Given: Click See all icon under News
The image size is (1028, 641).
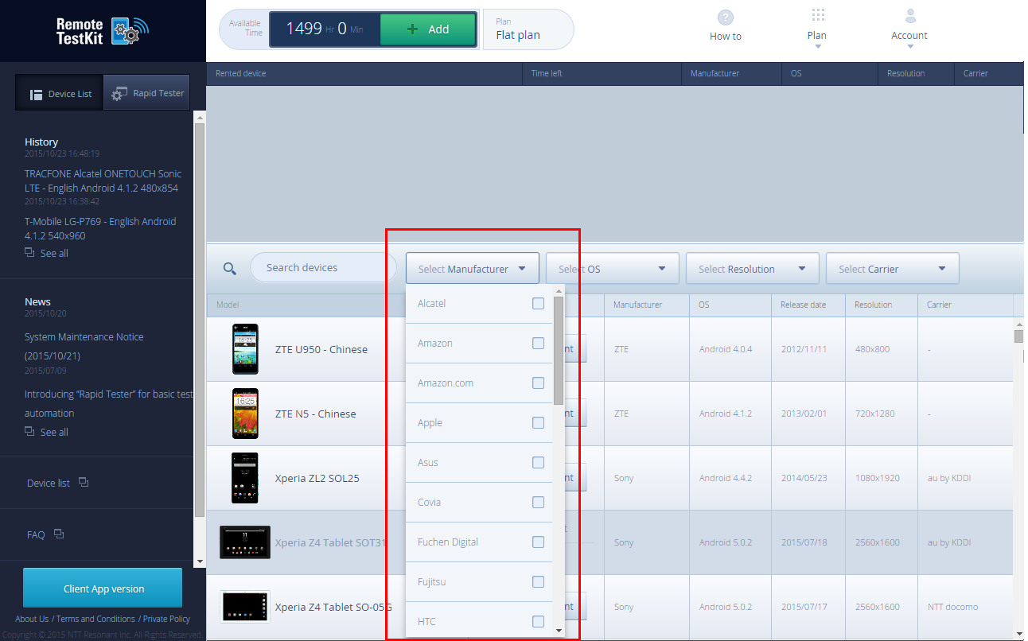Looking at the screenshot, I should pos(29,432).
